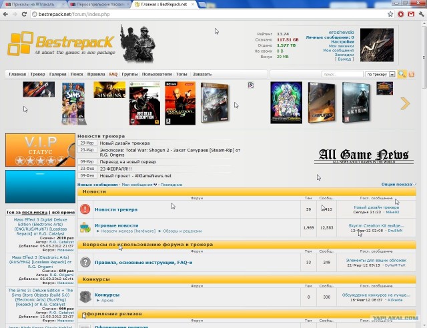Select всё время top filter
Viewport: 427px width, 328px height.
[63, 212]
